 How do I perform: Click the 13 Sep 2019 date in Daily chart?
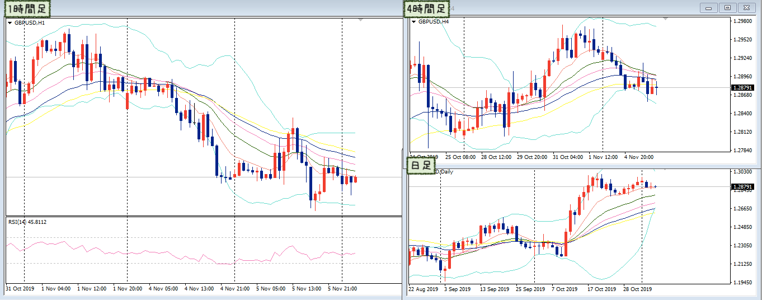point(495,289)
